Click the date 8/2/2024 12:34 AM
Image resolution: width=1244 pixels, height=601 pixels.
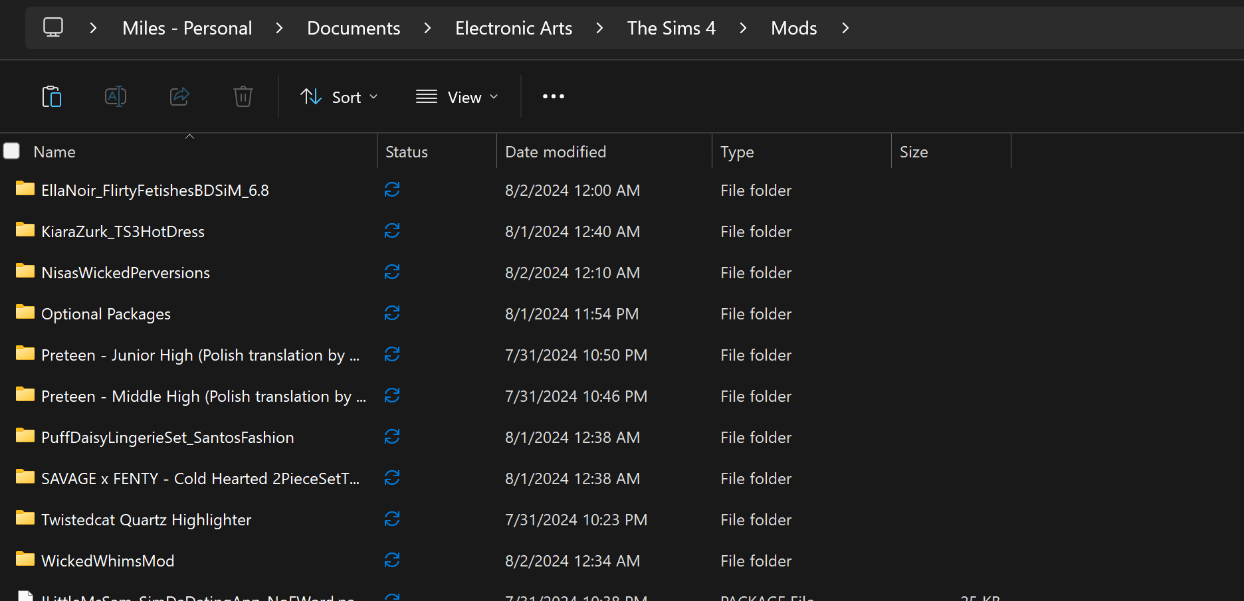572,561
